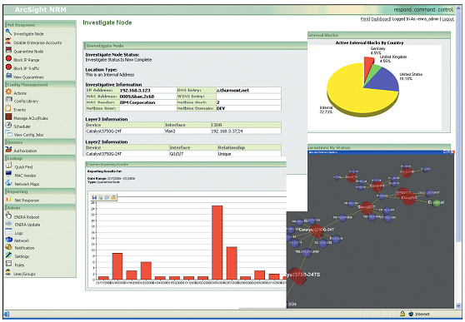
Task: Click the ArcSight NRM logo text
Action: point(41,10)
